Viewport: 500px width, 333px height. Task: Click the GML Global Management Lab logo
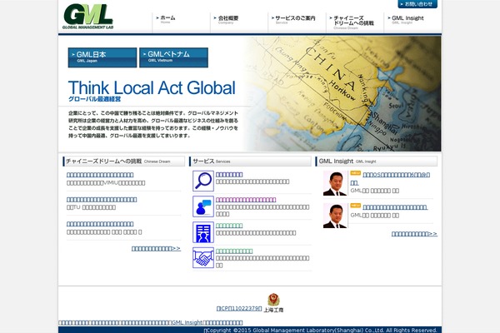(87, 17)
